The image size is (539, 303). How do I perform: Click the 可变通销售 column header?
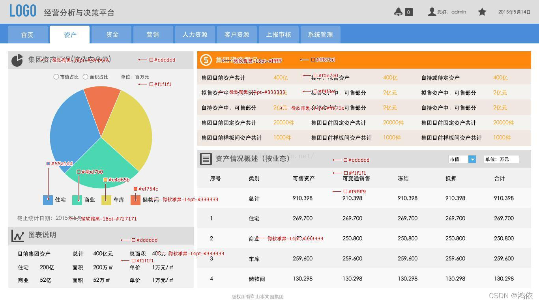click(356, 179)
